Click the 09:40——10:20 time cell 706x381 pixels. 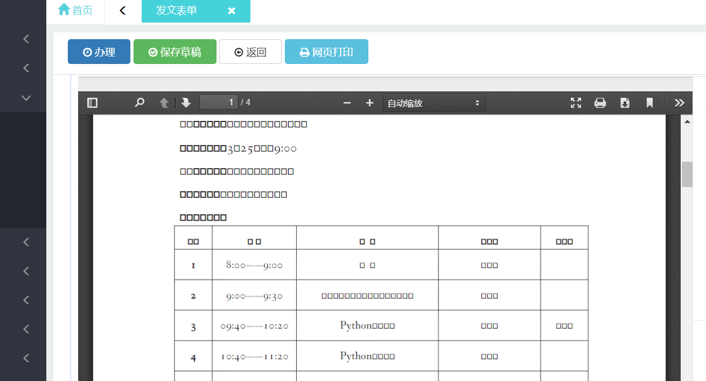[x=254, y=326]
